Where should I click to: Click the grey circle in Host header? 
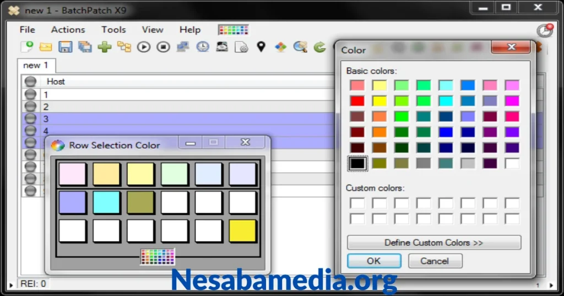(31, 81)
